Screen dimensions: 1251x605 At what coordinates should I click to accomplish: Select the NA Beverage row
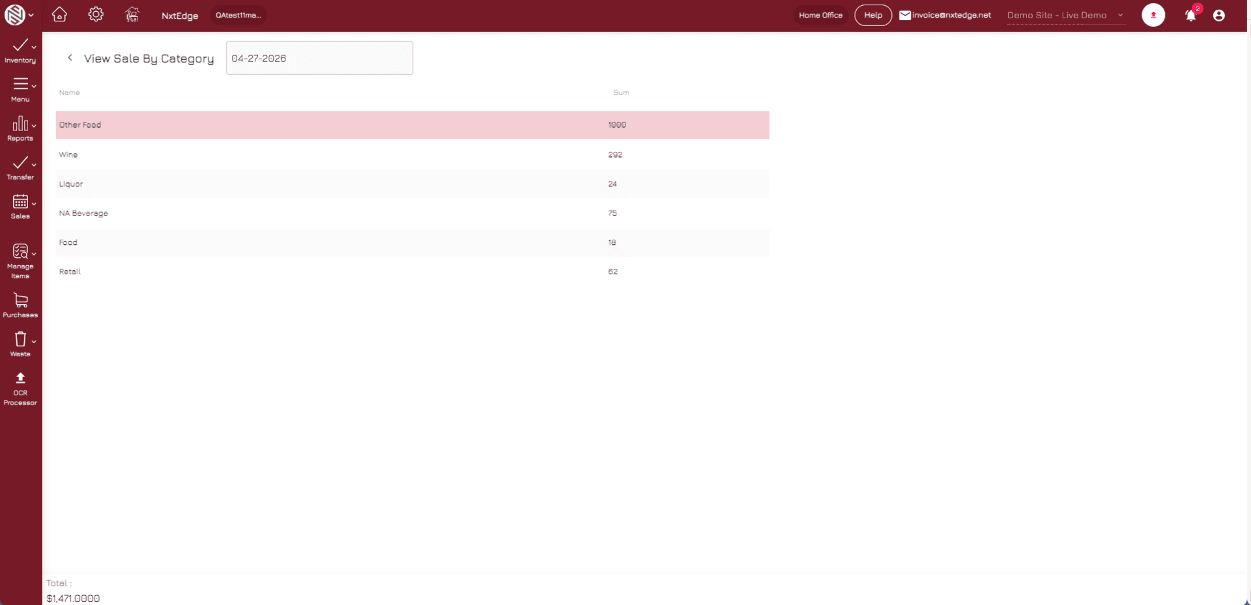click(x=412, y=213)
